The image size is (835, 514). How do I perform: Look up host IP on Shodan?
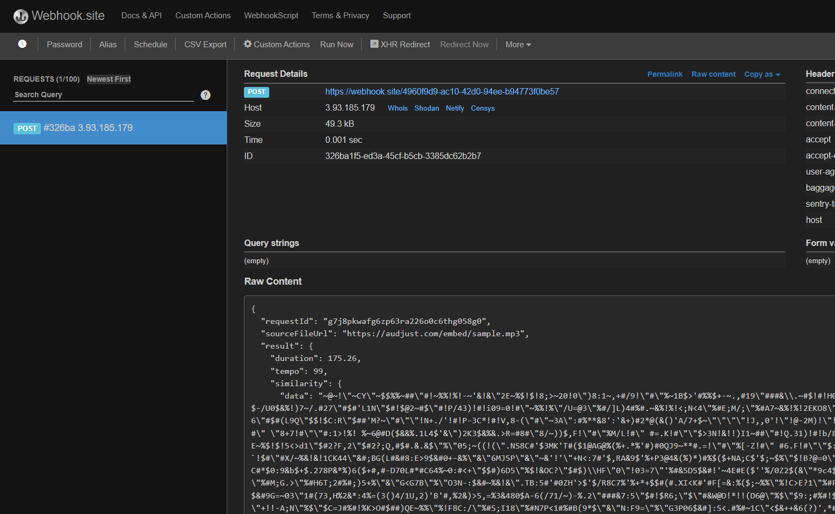(x=427, y=108)
